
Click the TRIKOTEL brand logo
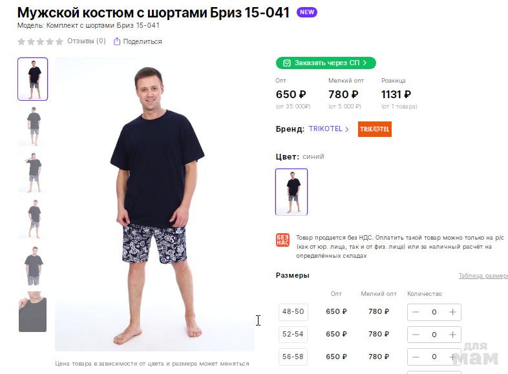(x=375, y=129)
